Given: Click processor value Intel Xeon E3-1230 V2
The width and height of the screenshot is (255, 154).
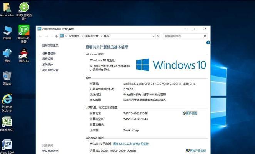Looking at the screenshot, I should tap(159, 84).
